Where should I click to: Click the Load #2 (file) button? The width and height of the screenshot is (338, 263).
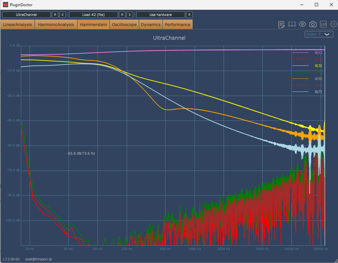pos(93,15)
